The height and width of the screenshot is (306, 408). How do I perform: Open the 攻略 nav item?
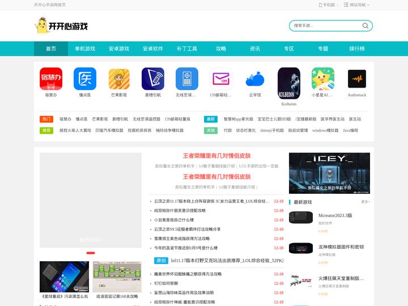(x=221, y=49)
